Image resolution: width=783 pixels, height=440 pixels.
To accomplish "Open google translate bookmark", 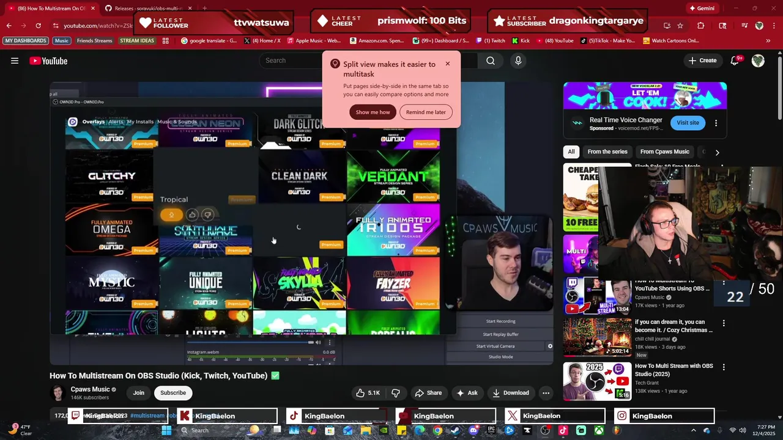I will tap(209, 41).
